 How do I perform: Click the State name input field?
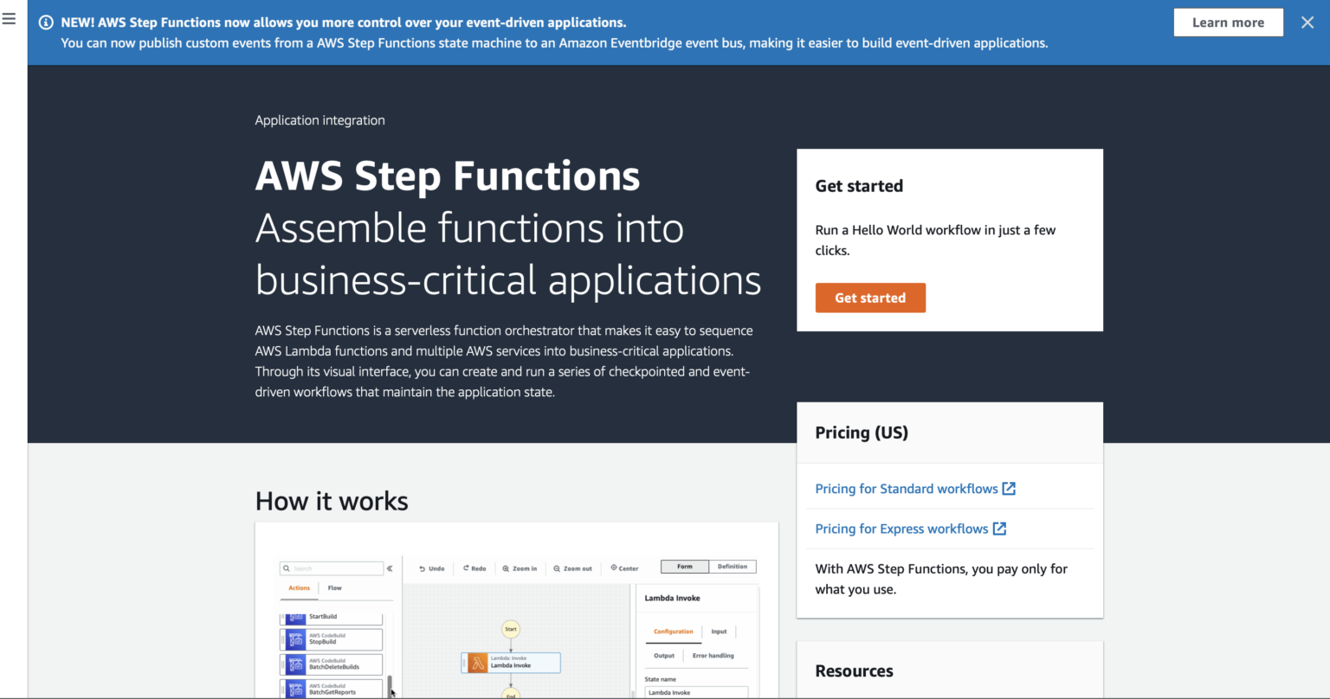697,692
